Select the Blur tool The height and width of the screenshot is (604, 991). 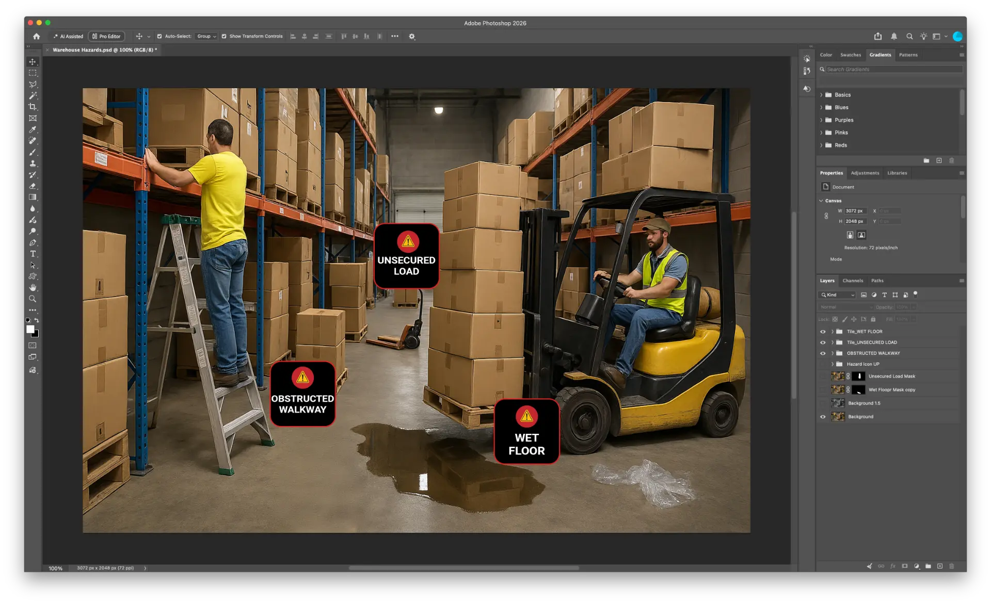[x=33, y=208]
